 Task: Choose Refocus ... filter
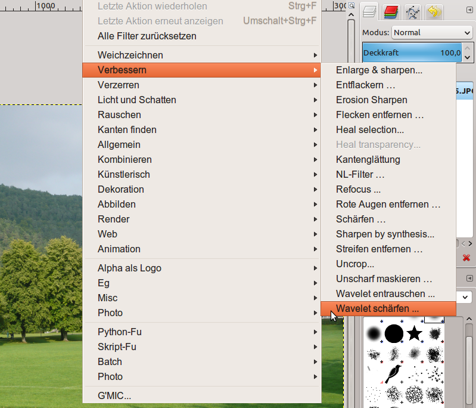click(x=388, y=190)
